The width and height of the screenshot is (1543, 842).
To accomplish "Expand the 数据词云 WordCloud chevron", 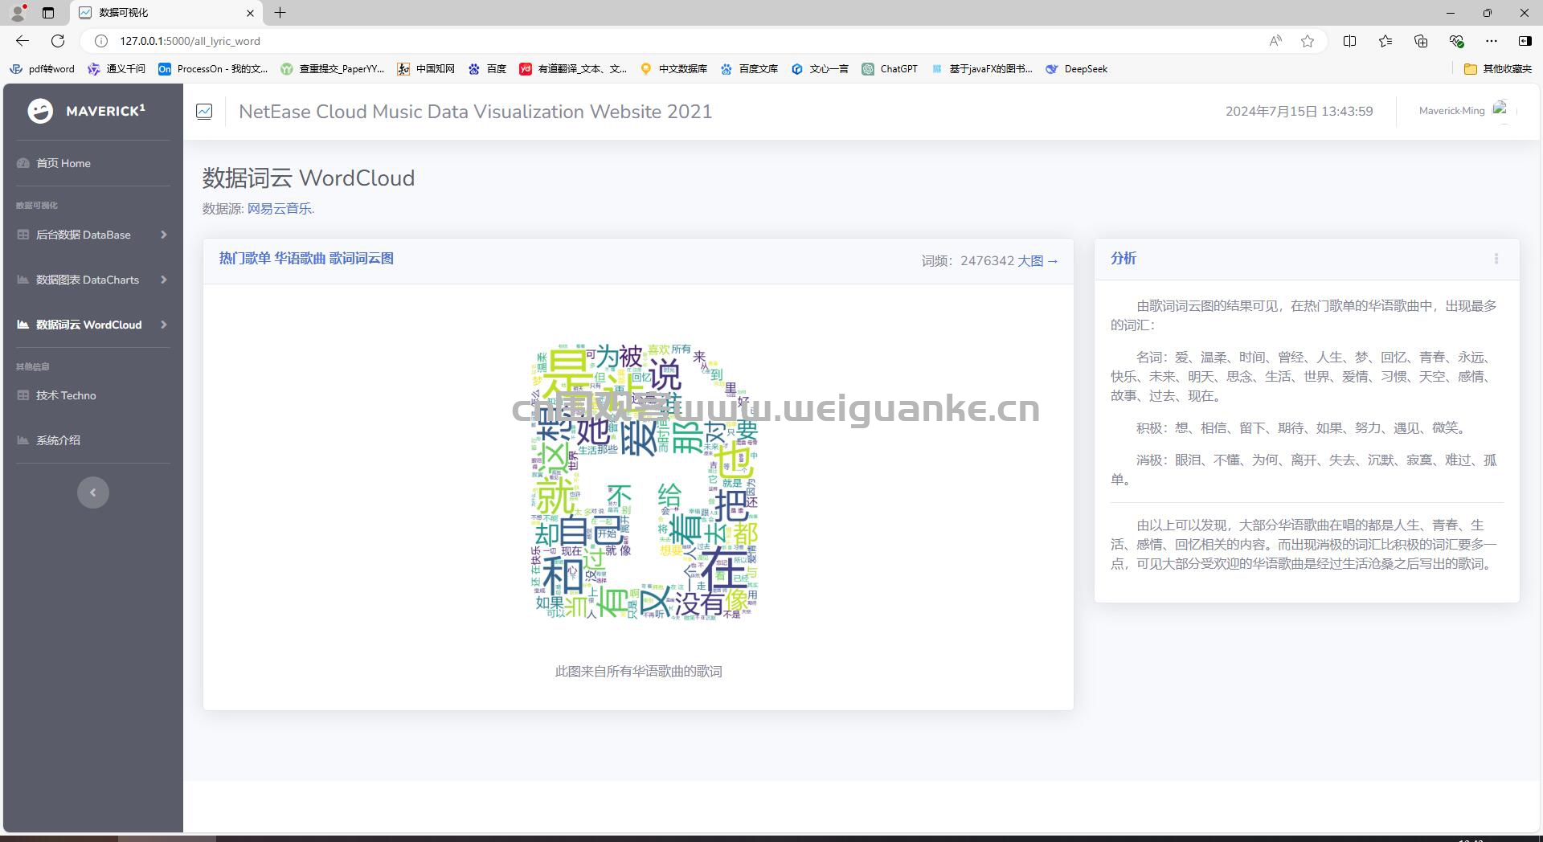I will 164,325.
